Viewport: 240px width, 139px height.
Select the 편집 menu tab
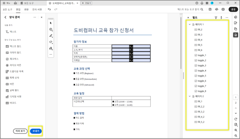tap(18, 10)
